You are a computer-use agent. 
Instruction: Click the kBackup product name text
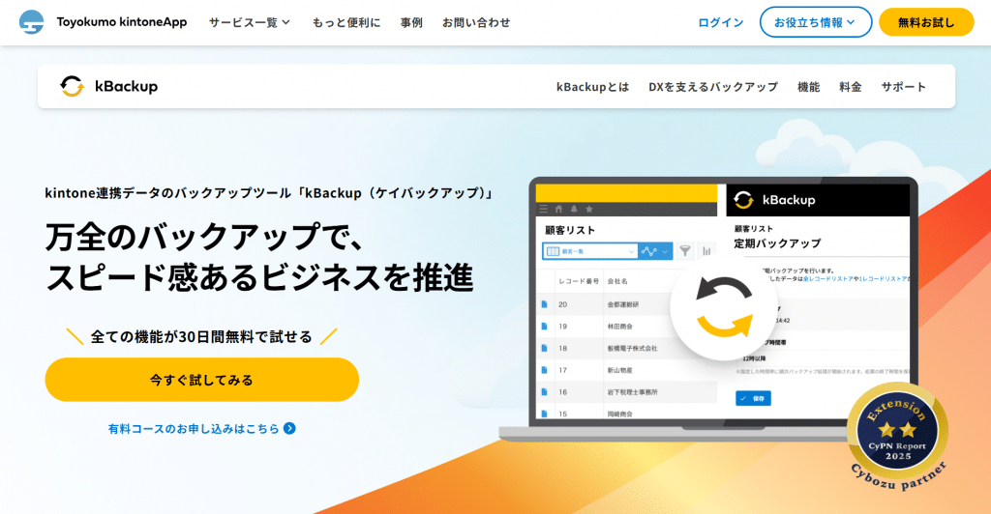point(127,86)
